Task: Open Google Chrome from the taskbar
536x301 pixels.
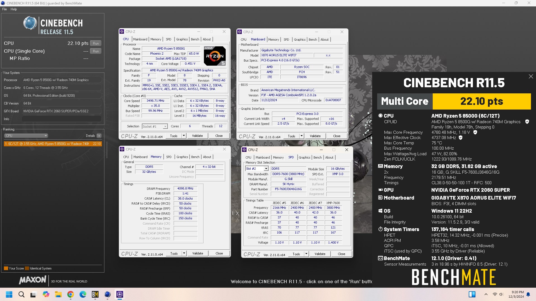Action: (70, 294)
